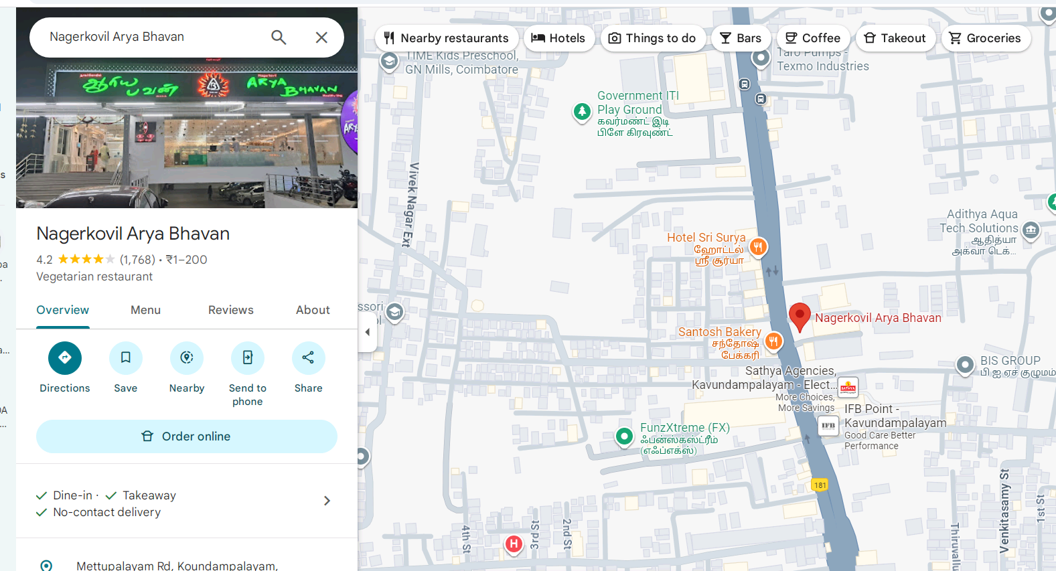This screenshot has width=1056, height=571.
Task: Select Things to do chip
Action: point(652,38)
